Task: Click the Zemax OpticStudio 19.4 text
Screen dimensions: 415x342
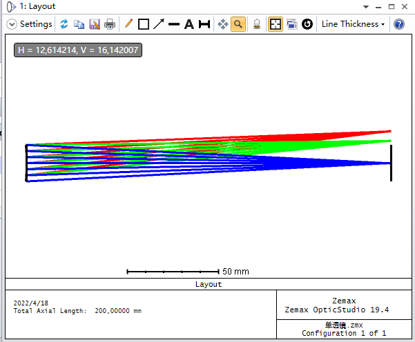Action: [337, 310]
